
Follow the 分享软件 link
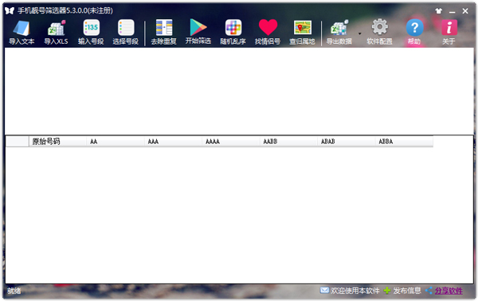449,291
